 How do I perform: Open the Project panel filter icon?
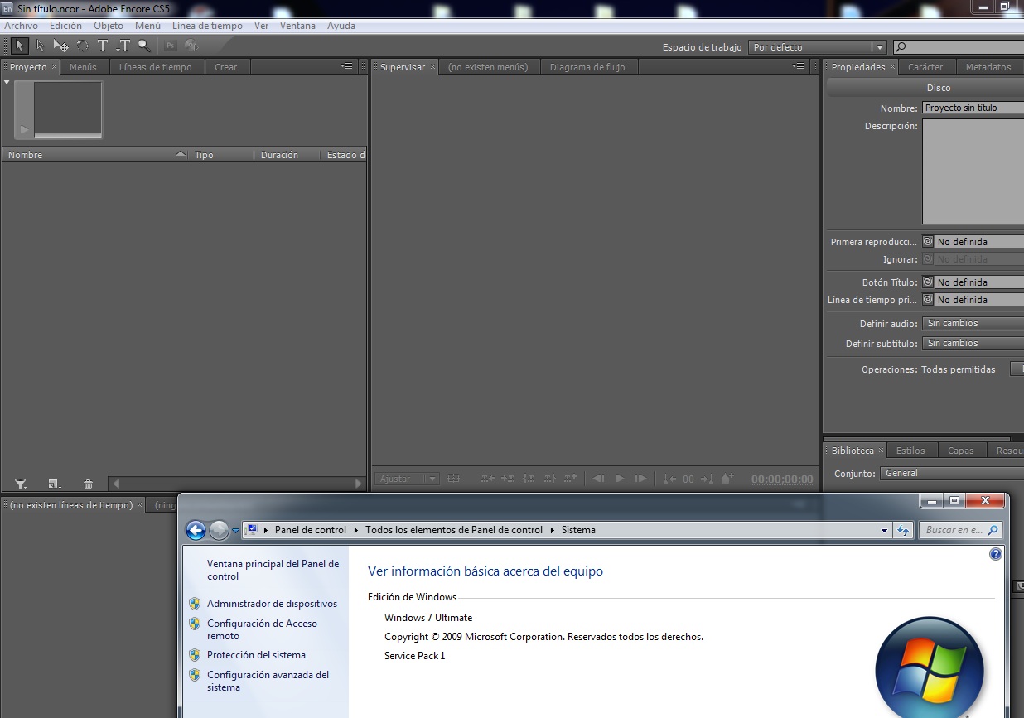(x=21, y=484)
